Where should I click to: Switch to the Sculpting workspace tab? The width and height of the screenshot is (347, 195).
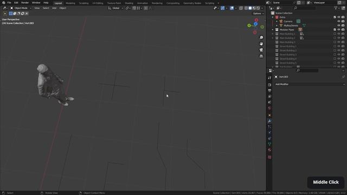pos(83,3)
